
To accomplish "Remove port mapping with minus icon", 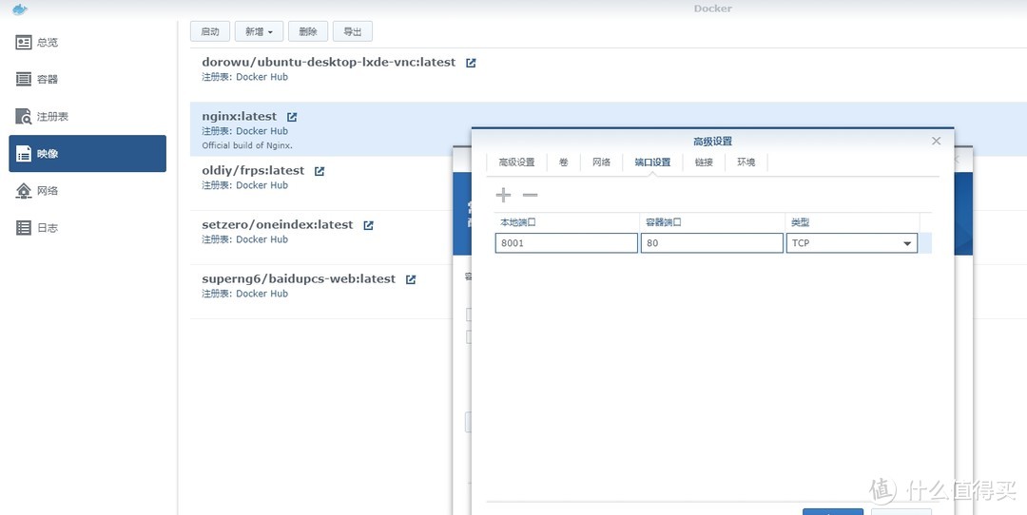I will (x=530, y=195).
